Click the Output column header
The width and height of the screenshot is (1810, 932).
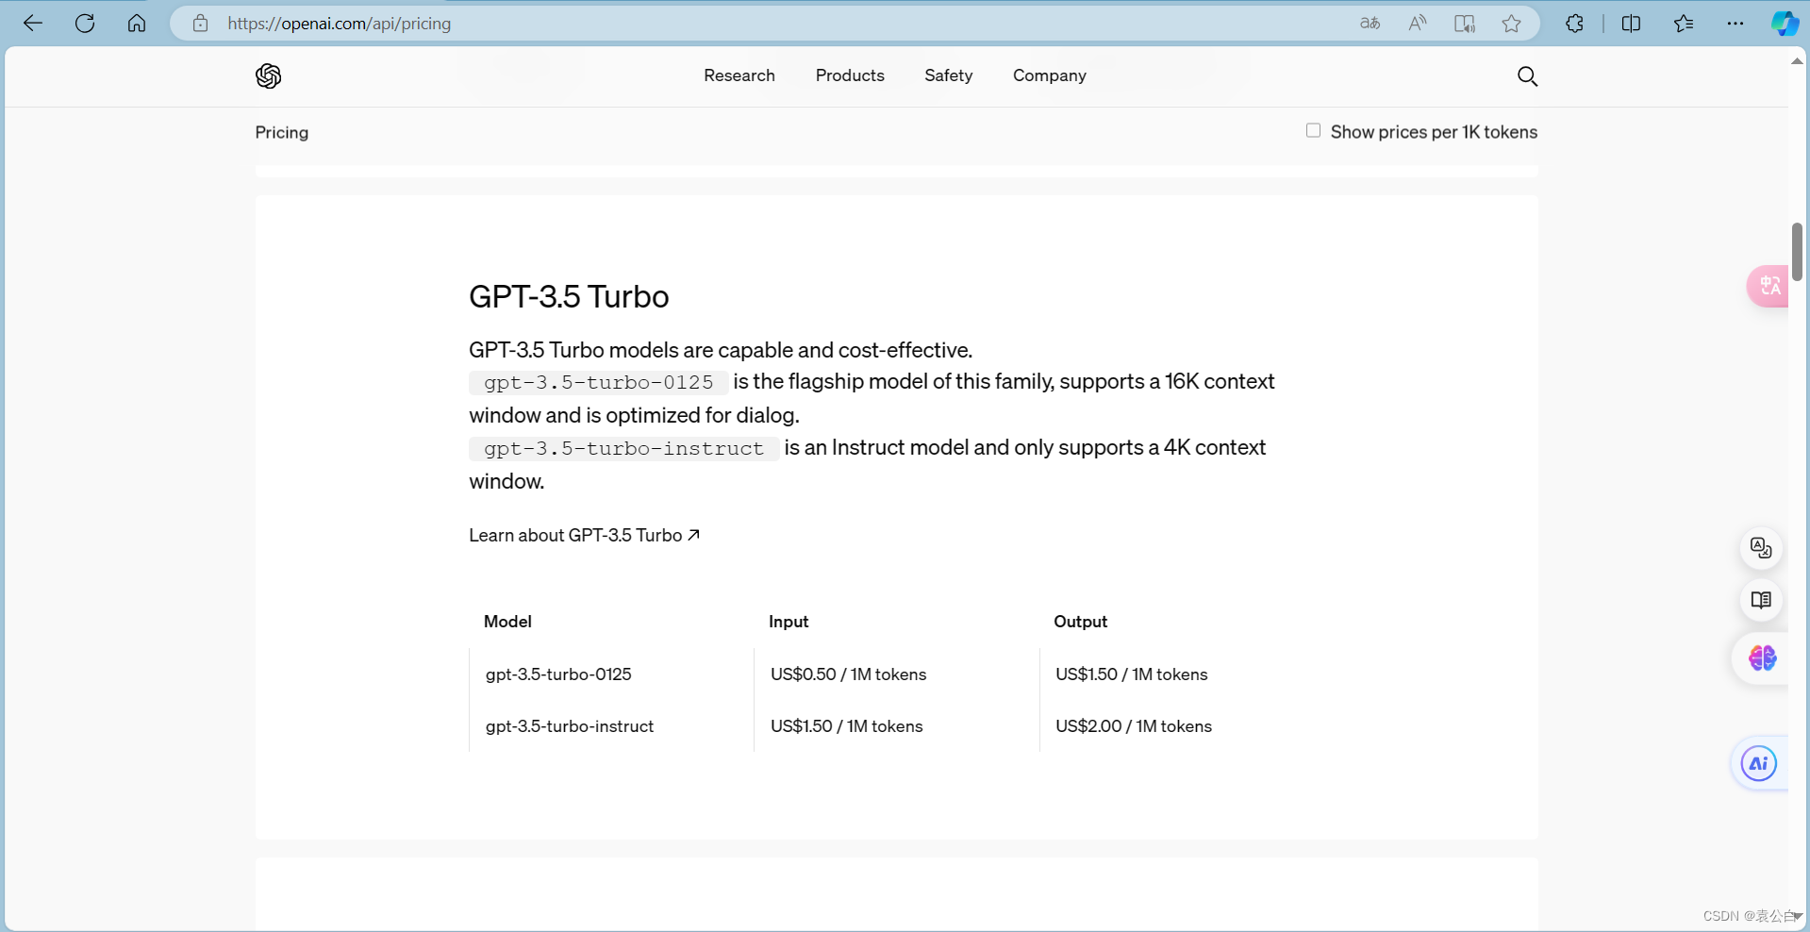coord(1080,622)
